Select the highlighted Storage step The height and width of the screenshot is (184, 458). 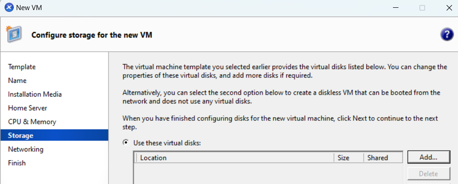[x=55, y=135]
